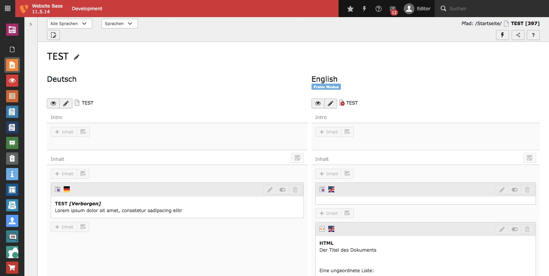Select the Page module in the sidebar

point(12,65)
